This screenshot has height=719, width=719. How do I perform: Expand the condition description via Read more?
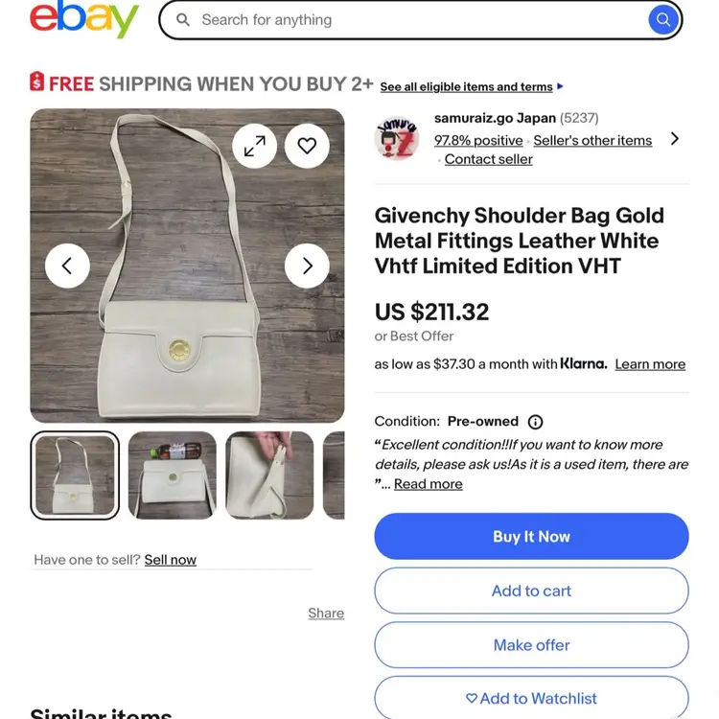428,484
